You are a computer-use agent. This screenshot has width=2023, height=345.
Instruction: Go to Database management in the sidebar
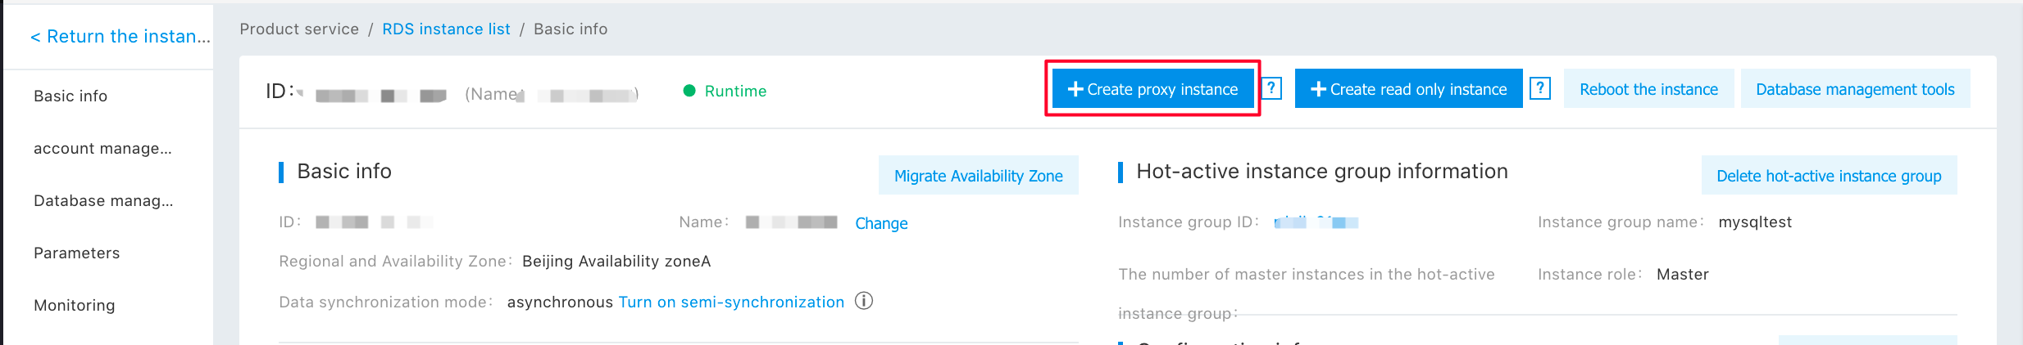[103, 201]
